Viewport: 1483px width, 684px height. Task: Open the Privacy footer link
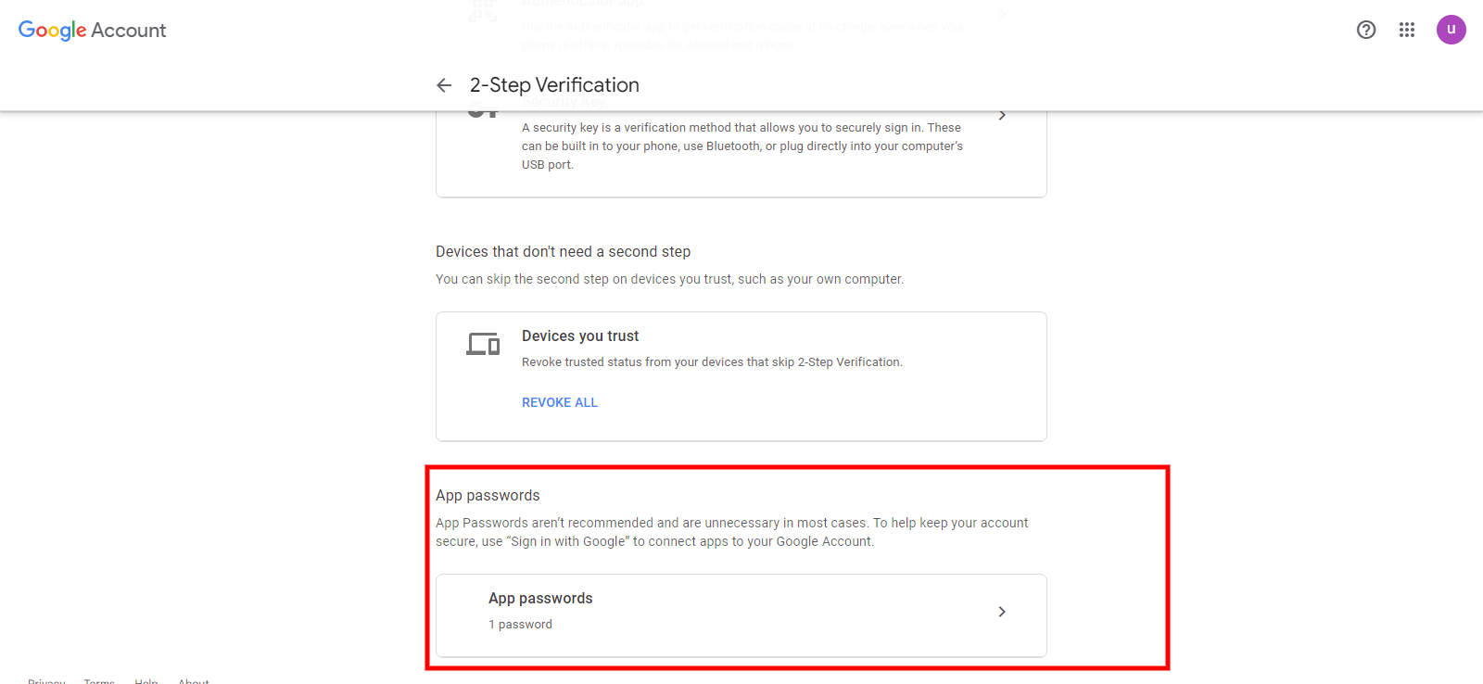click(x=46, y=680)
